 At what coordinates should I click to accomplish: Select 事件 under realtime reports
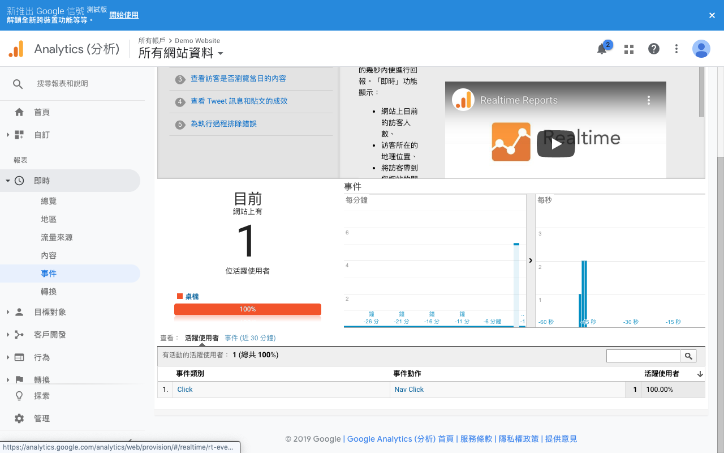point(49,273)
